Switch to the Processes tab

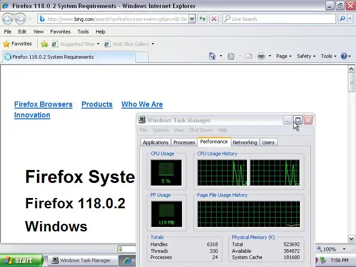click(x=184, y=142)
